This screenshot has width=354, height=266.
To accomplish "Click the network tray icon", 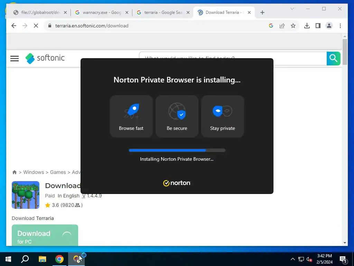I will click(301, 259).
